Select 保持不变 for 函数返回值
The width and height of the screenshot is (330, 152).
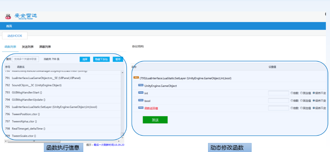(x=314, y=108)
